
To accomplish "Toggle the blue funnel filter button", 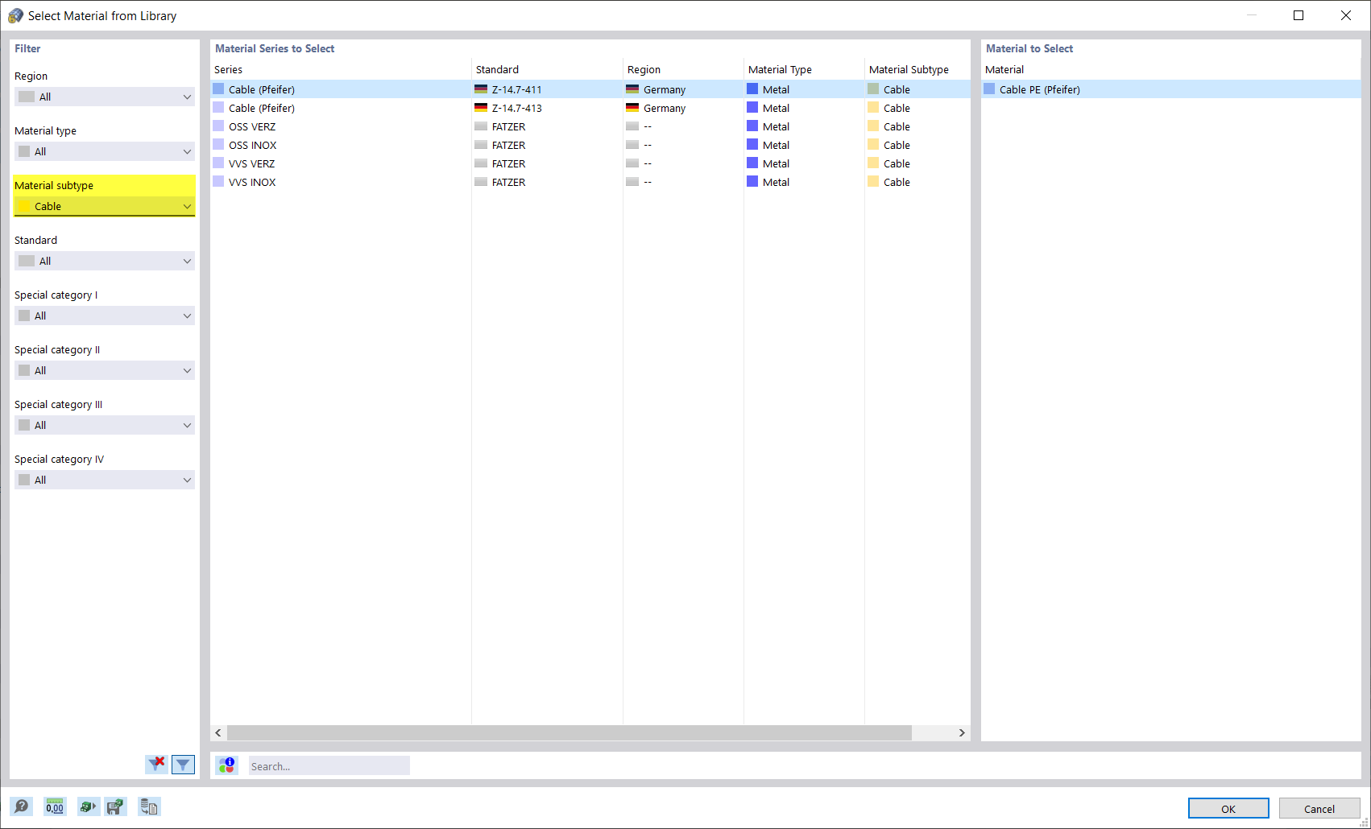I will pyautogui.click(x=184, y=764).
